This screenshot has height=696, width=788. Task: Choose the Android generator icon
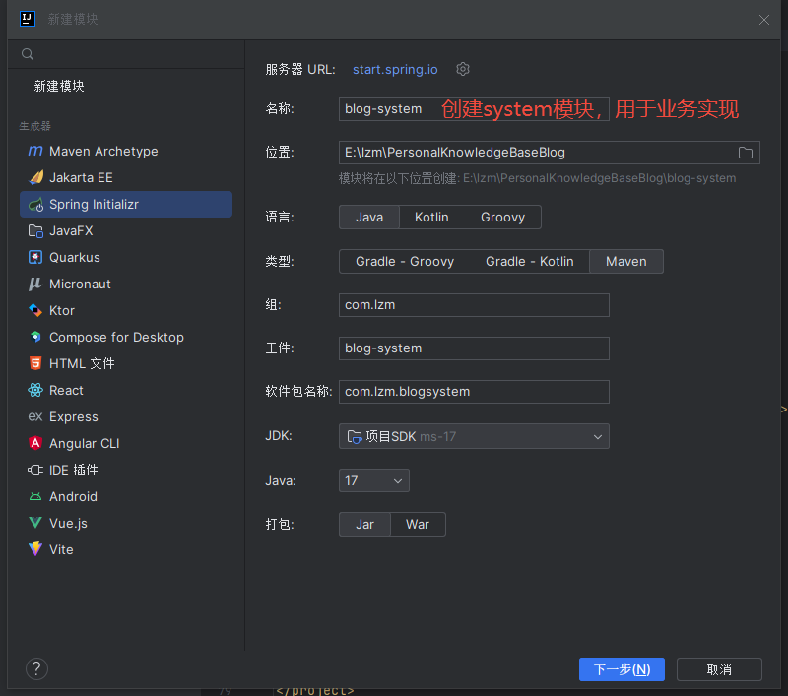coord(35,496)
